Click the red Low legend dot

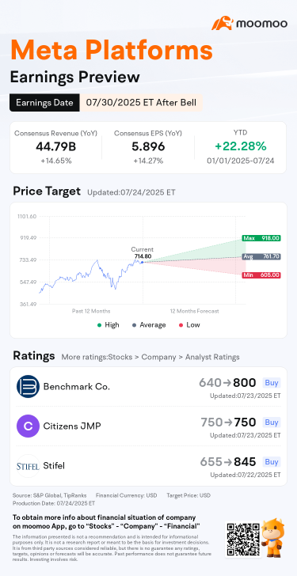pyautogui.click(x=181, y=325)
